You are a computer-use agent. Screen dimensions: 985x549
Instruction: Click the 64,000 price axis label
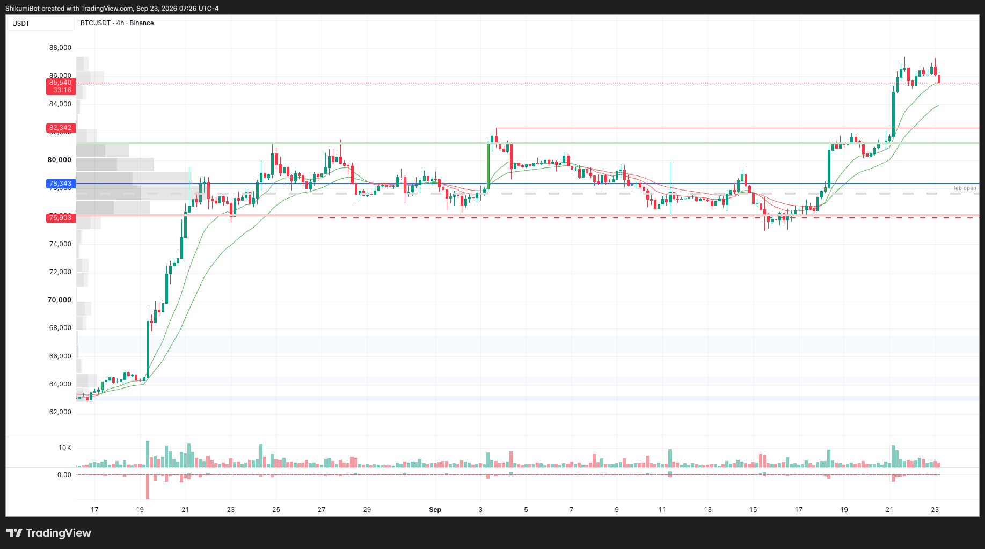(x=60, y=384)
